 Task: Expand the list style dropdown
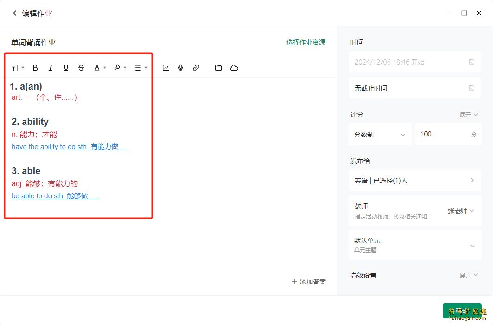click(x=140, y=68)
